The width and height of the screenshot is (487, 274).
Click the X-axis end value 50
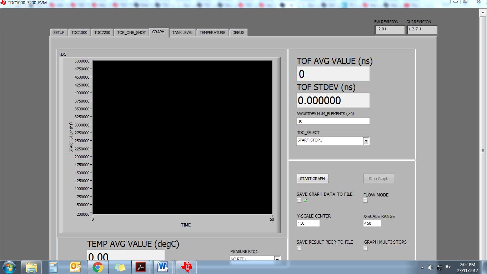click(272, 219)
